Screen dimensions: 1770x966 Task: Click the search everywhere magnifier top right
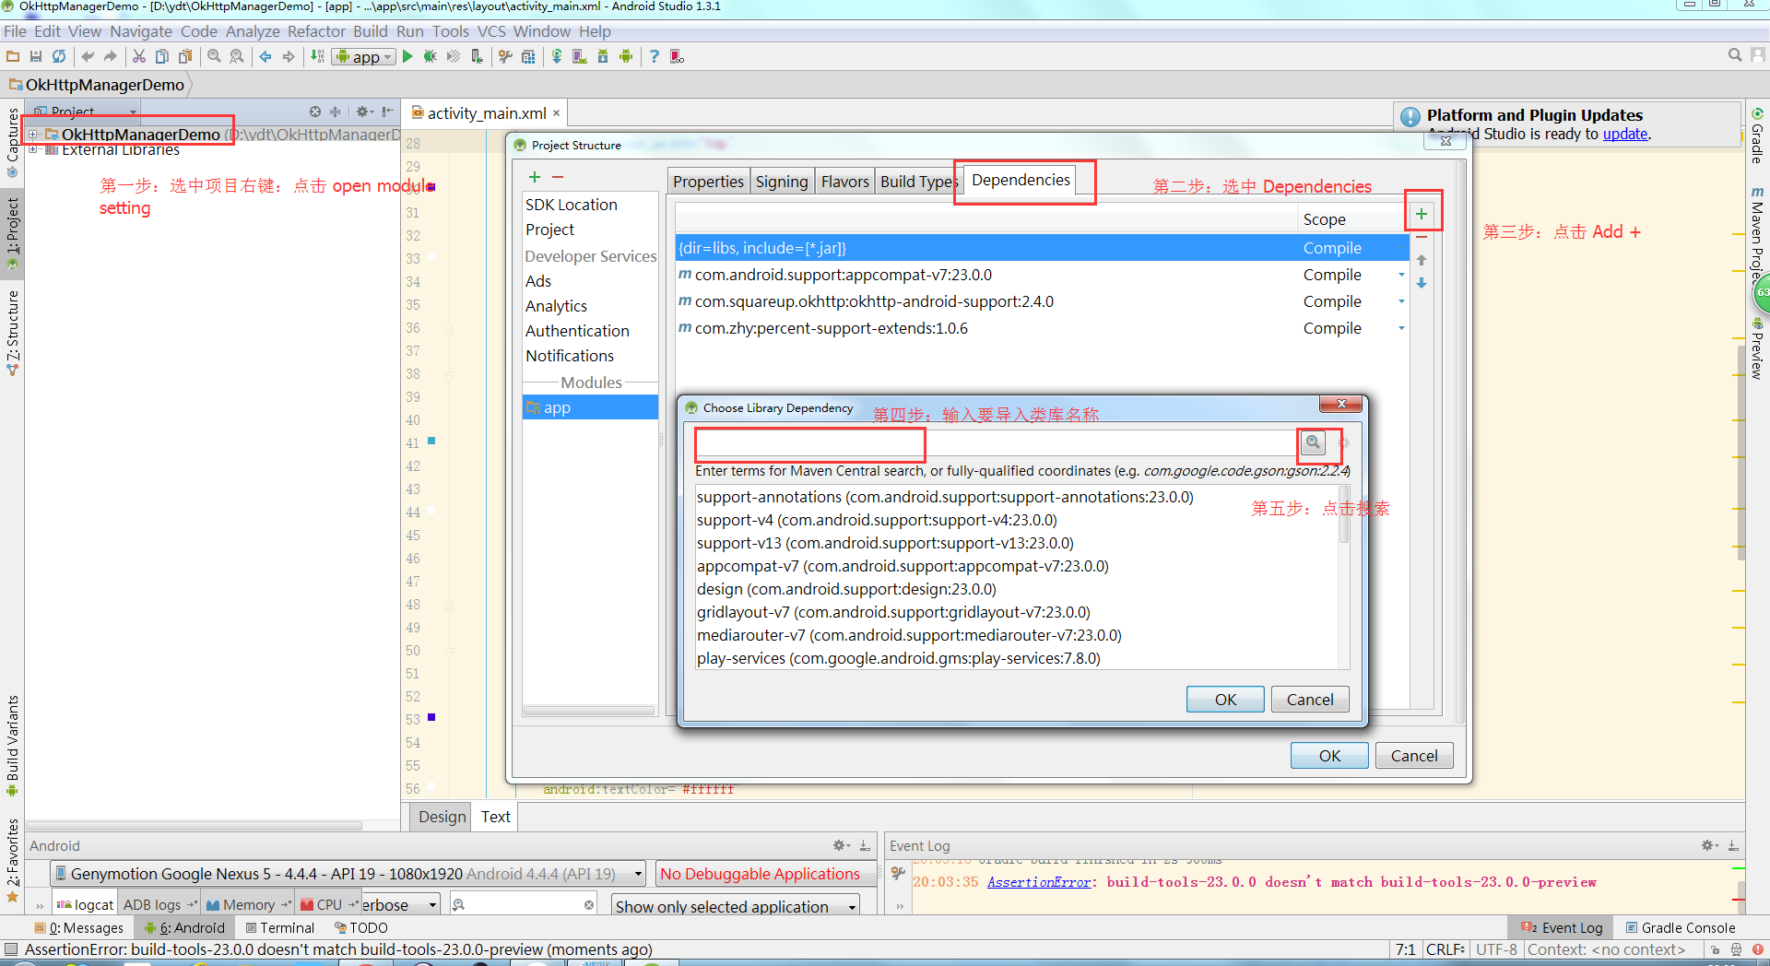[1735, 55]
